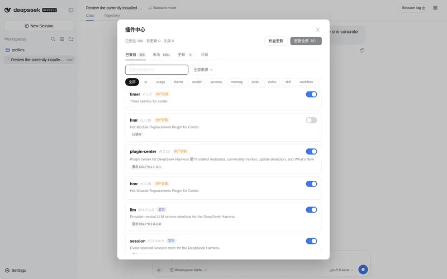The height and width of the screenshot is (279, 447).
Task: Disable the plugin-center plugin toggle
Action: (311, 151)
